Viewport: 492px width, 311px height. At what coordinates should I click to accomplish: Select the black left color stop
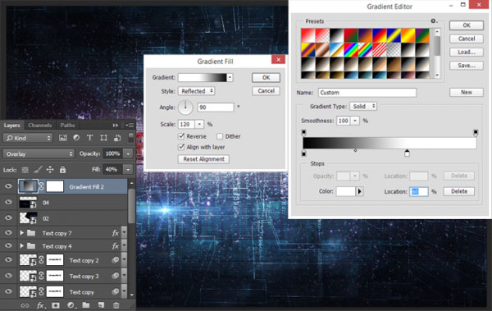pyautogui.click(x=303, y=153)
